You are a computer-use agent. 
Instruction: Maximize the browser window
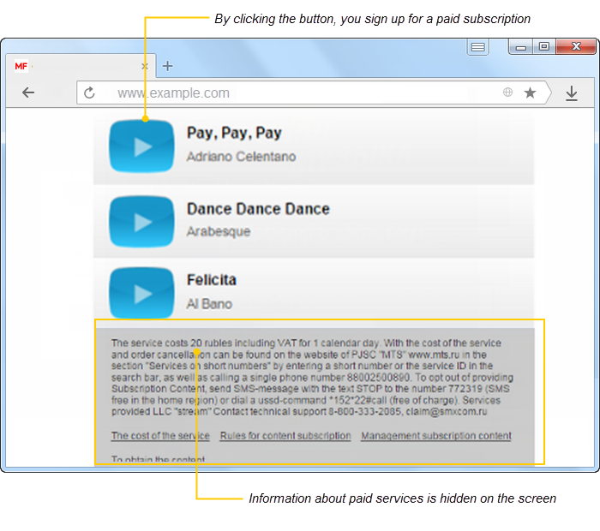[543, 46]
